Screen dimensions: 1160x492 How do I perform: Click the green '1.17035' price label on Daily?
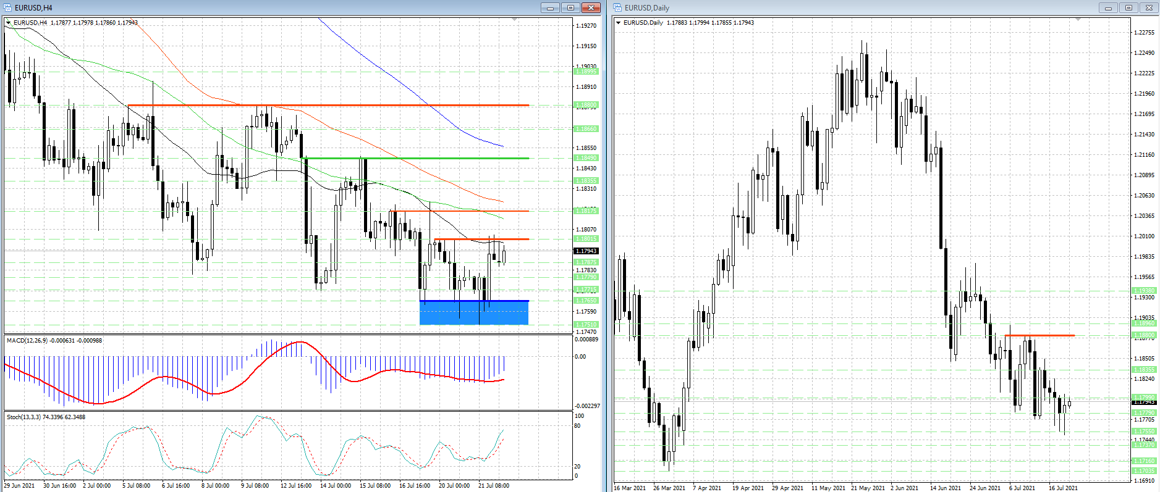[x=1145, y=471]
